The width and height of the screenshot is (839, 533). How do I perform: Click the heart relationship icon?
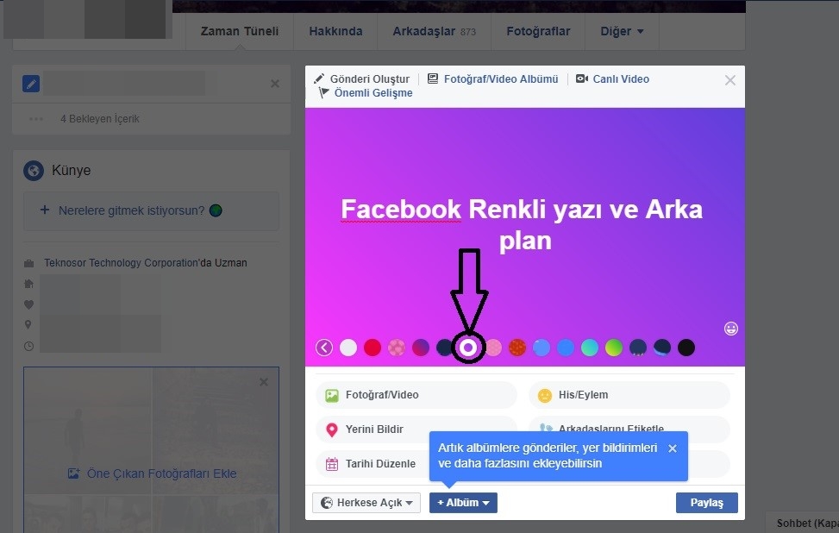(x=29, y=304)
